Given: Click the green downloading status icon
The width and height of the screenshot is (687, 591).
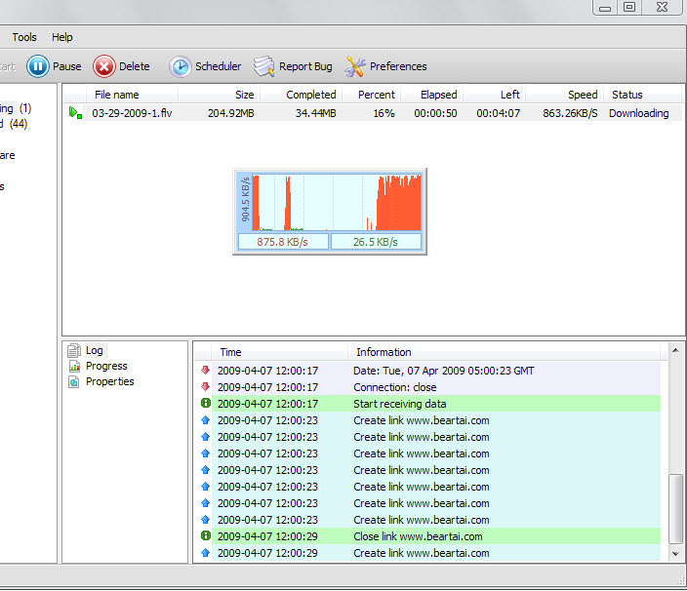Looking at the screenshot, I should point(75,113).
